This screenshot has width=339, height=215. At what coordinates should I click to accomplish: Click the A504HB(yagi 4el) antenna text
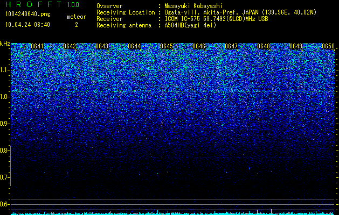click(190, 25)
